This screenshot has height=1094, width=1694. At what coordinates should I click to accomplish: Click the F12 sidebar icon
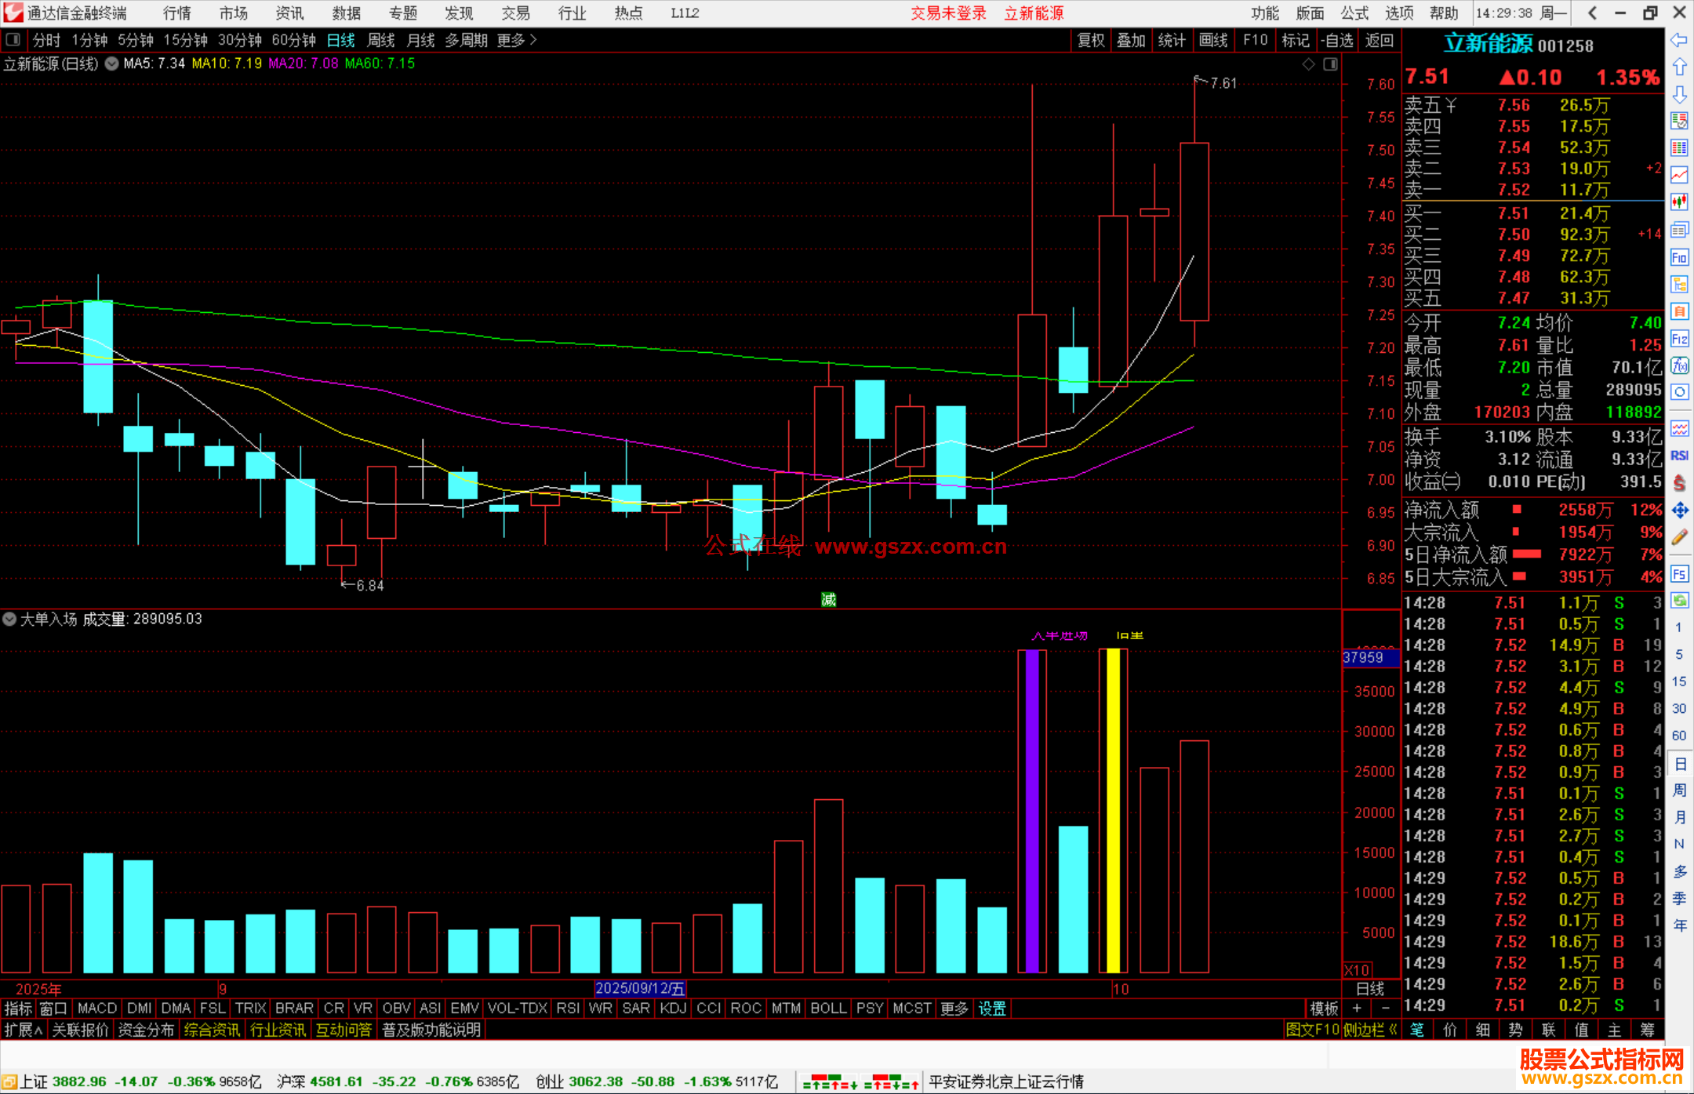(1679, 339)
